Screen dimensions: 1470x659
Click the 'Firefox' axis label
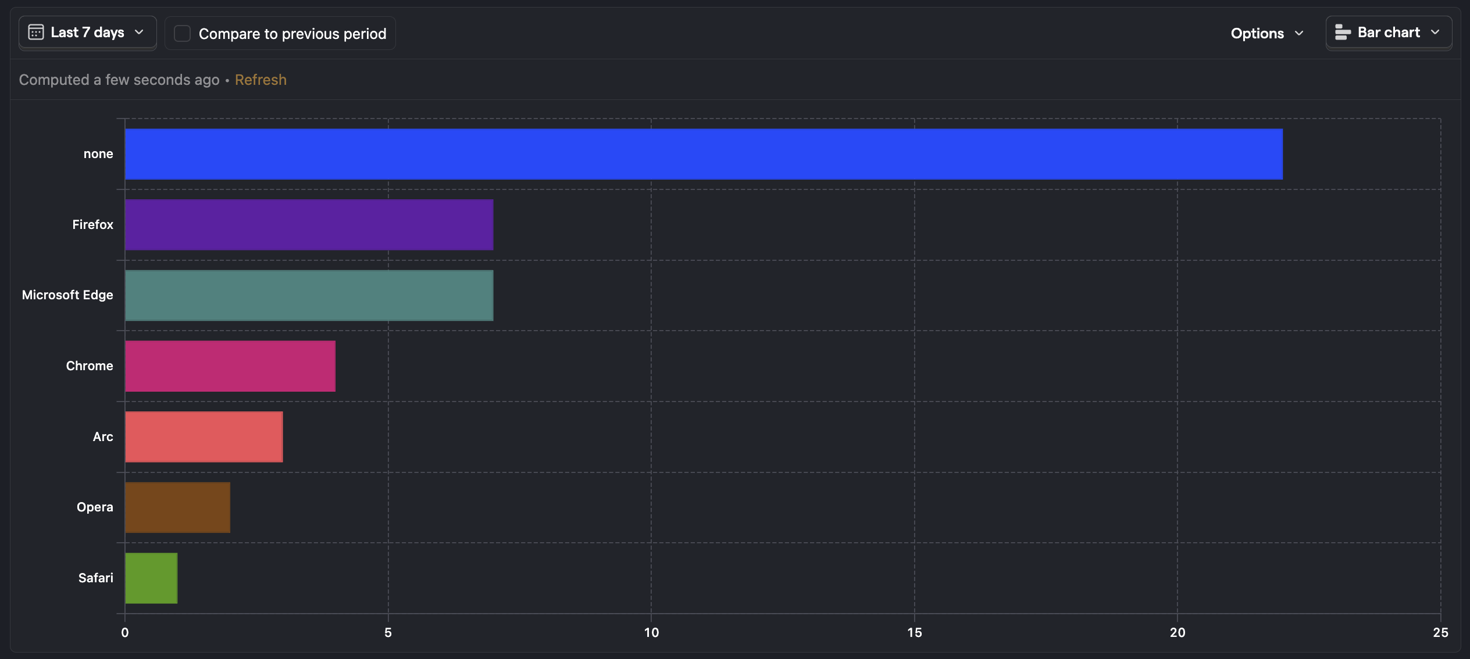pyautogui.click(x=92, y=225)
